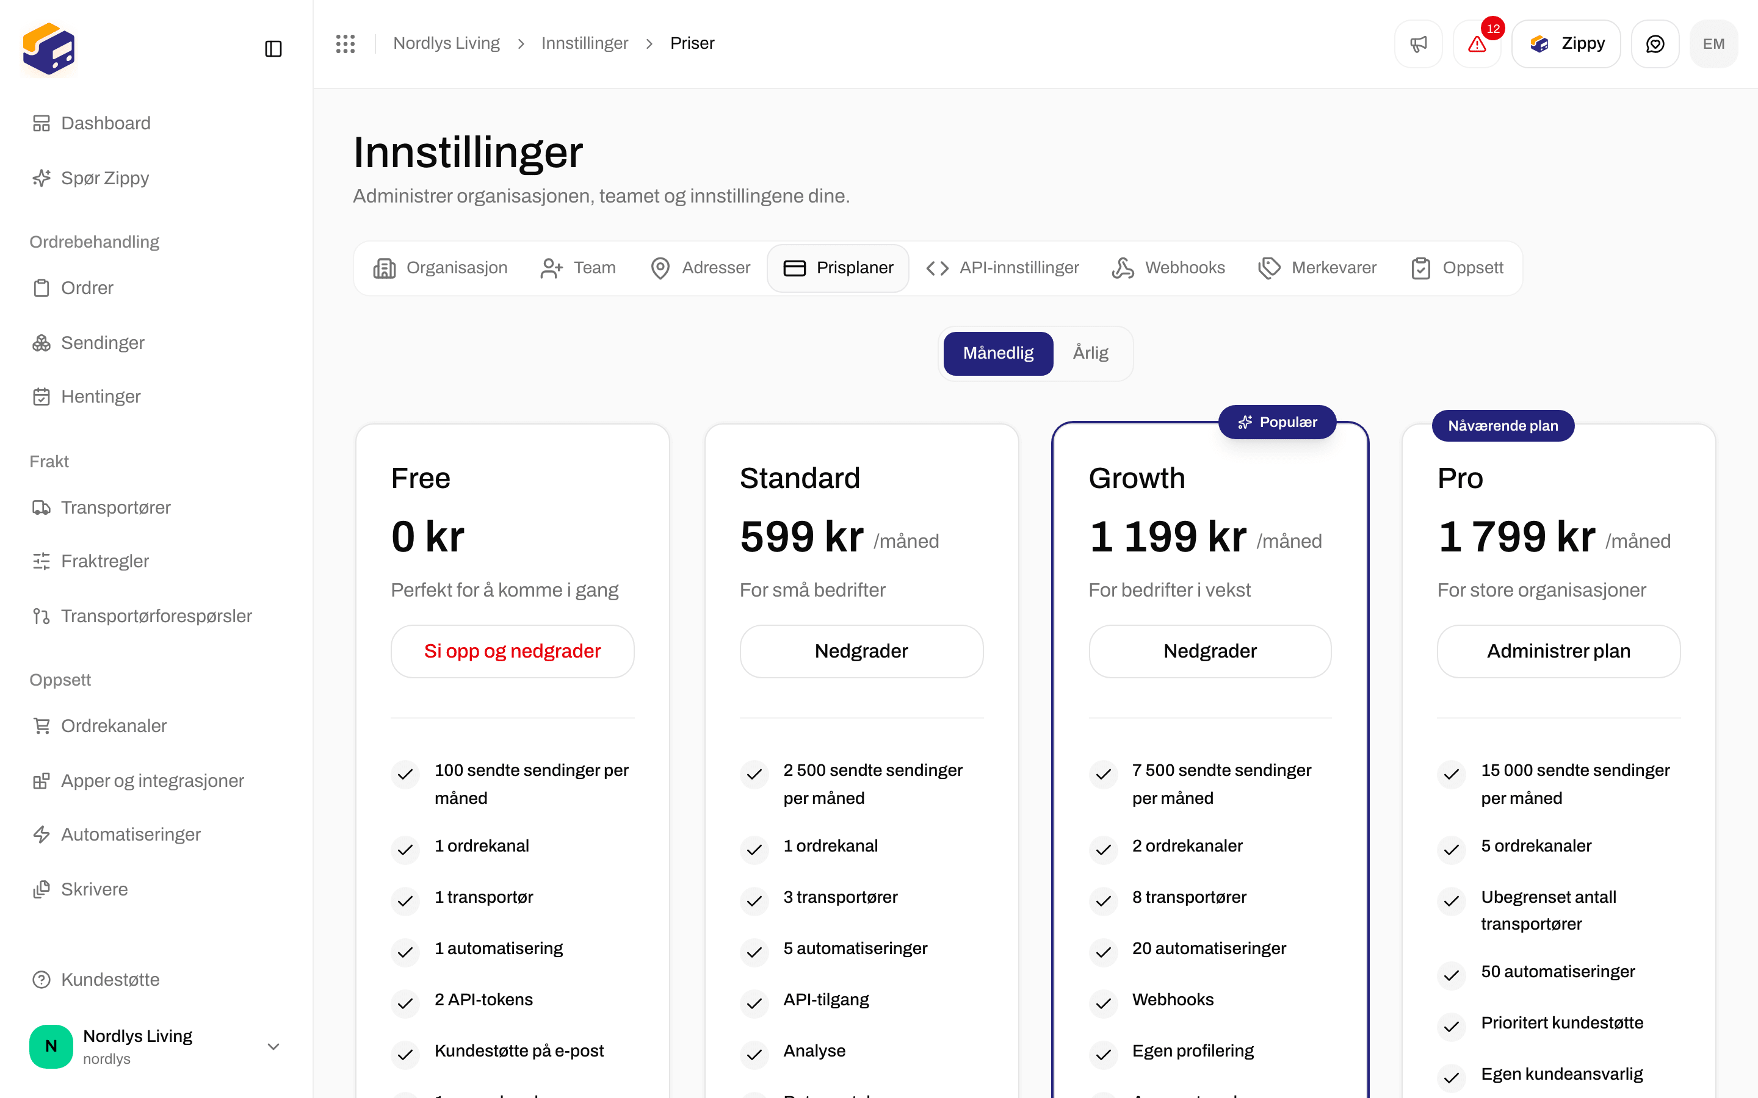Open Apper og integrasjoner page
This screenshot has height=1098, width=1758.
(138, 781)
